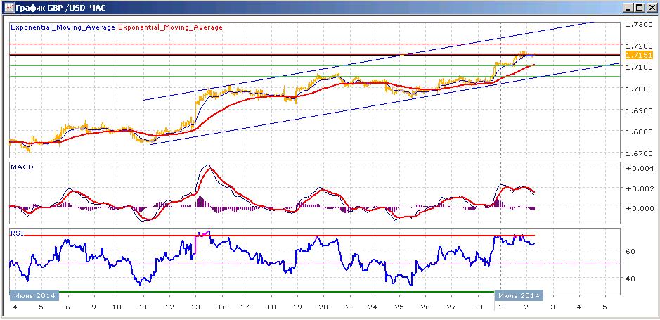
Task: Select the dashed purple RSI 50 midline
Action: tap(314, 264)
